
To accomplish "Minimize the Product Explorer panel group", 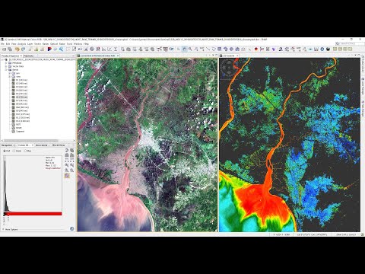I will (x=73, y=56).
